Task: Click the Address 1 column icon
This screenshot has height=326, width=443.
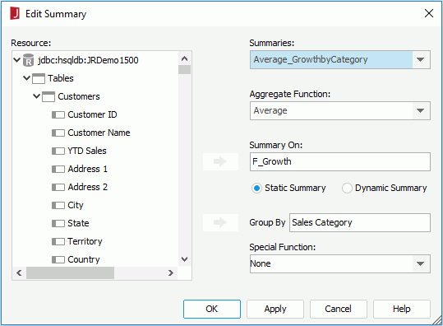Action: tap(58, 170)
